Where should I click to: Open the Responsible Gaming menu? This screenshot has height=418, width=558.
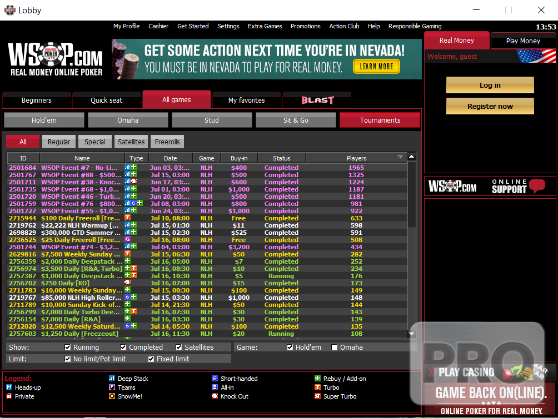coord(415,26)
